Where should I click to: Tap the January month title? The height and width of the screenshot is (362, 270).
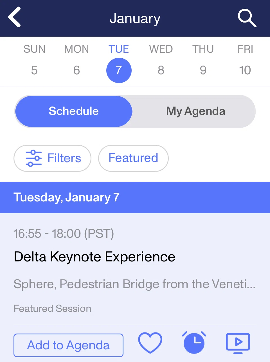pyautogui.click(x=135, y=19)
